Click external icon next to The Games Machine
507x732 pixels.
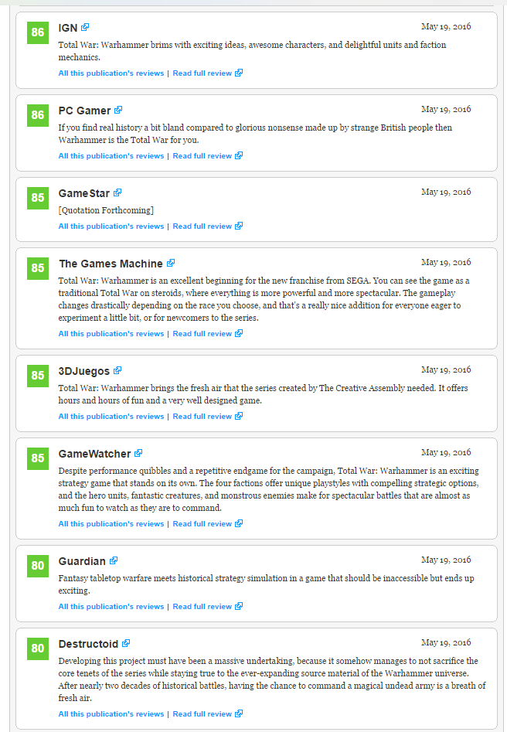tap(171, 263)
